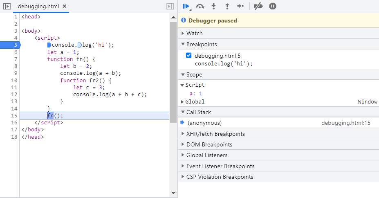Select the debugging.html file tab
The image size is (379, 198).
point(38,6)
